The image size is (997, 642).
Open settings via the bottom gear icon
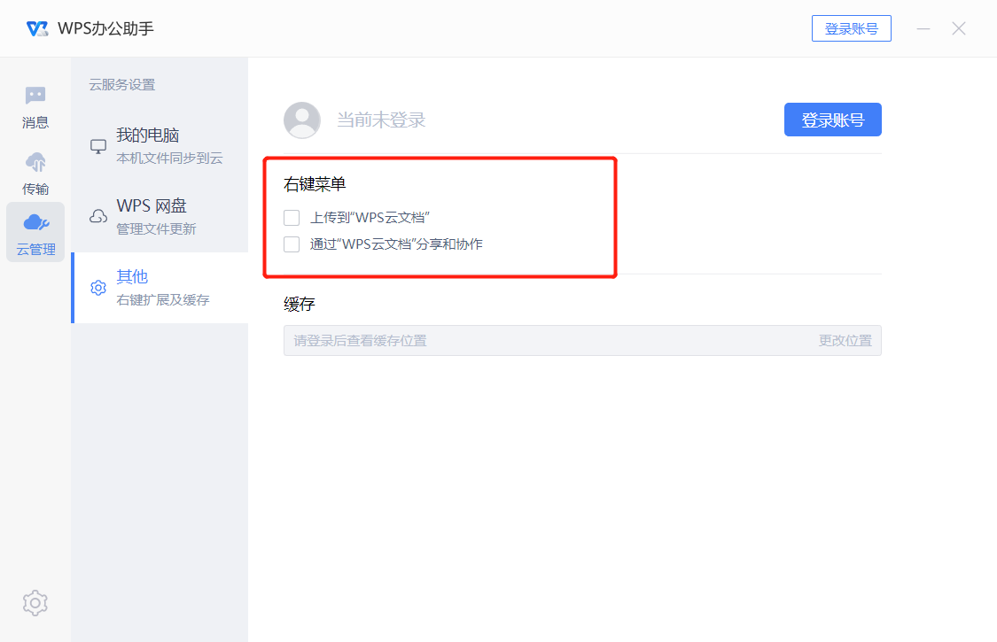[x=35, y=602]
